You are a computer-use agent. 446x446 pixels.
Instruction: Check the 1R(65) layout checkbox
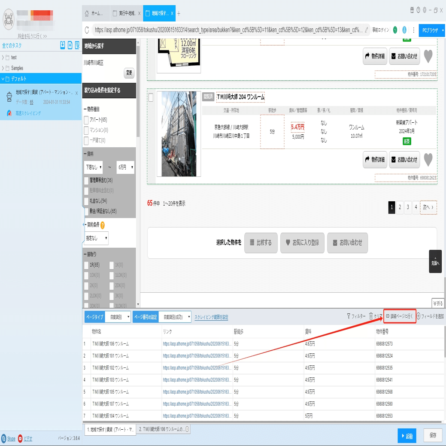click(86, 265)
